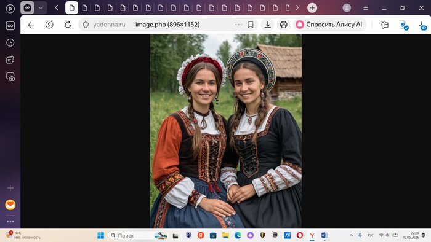Reload the page with the refresh icon
Viewport: 431px width, 242px height.
pos(68,25)
